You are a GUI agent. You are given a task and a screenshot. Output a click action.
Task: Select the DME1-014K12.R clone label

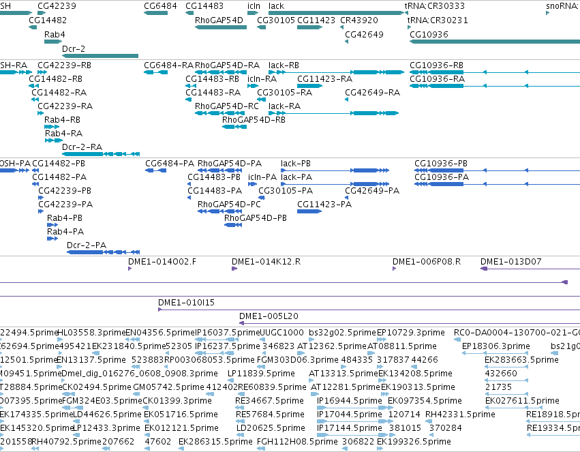pyautogui.click(x=266, y=262)
